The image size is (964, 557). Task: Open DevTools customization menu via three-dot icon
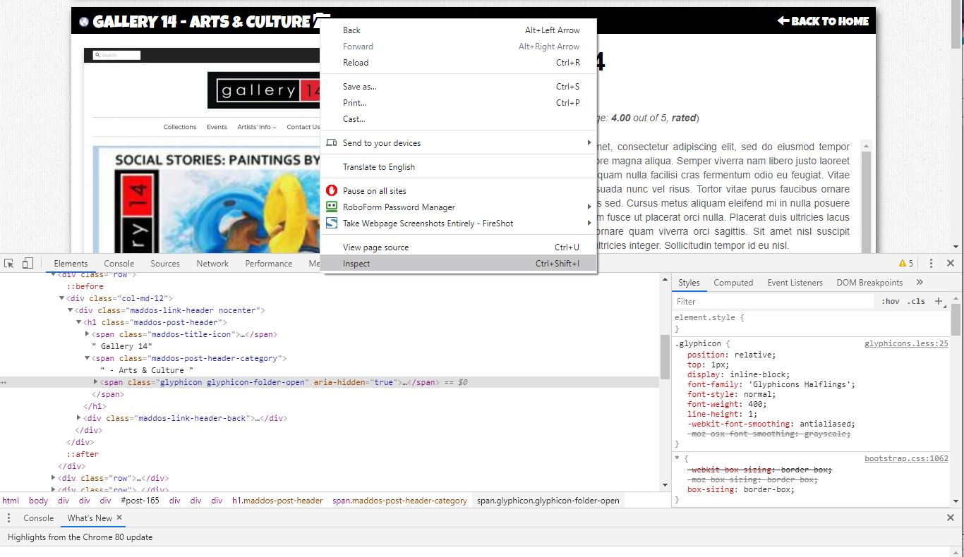pyautogui.click(x=931, y=263)
